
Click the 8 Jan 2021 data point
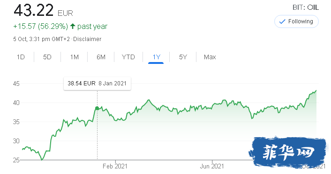pyautogui.click(x=97, y=108)
